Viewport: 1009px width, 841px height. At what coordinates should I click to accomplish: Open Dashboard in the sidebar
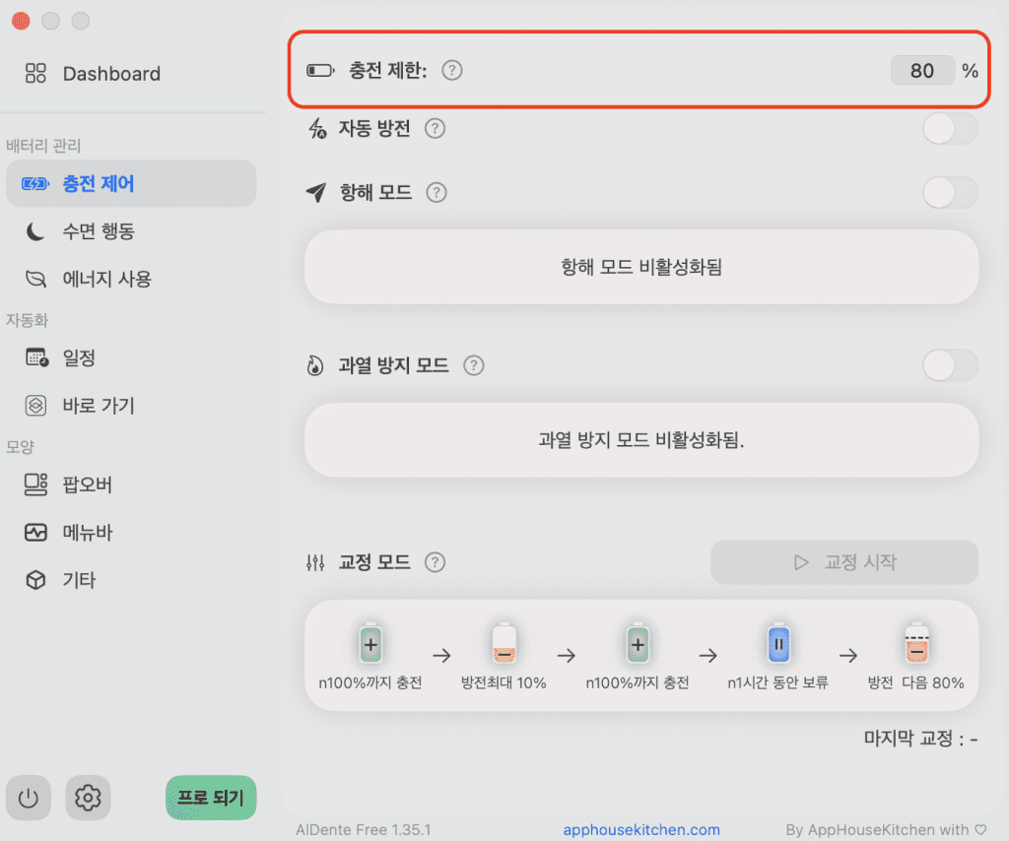click(x=110, y=74)
